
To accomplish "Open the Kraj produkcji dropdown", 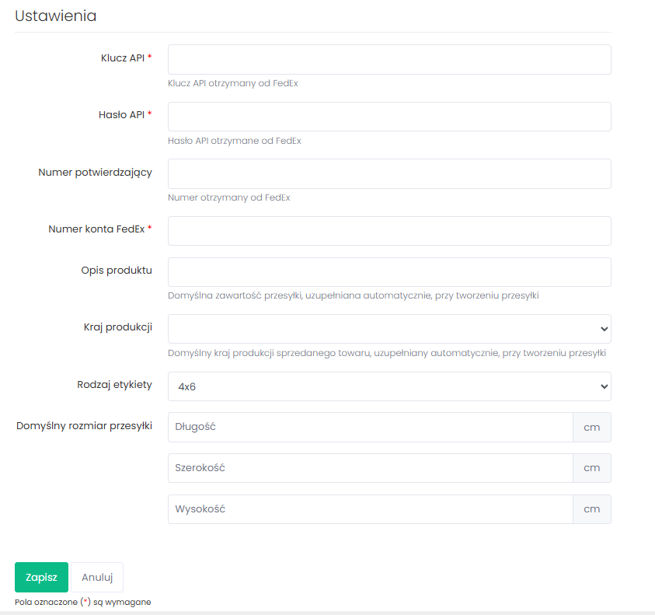I will (388, 329).
